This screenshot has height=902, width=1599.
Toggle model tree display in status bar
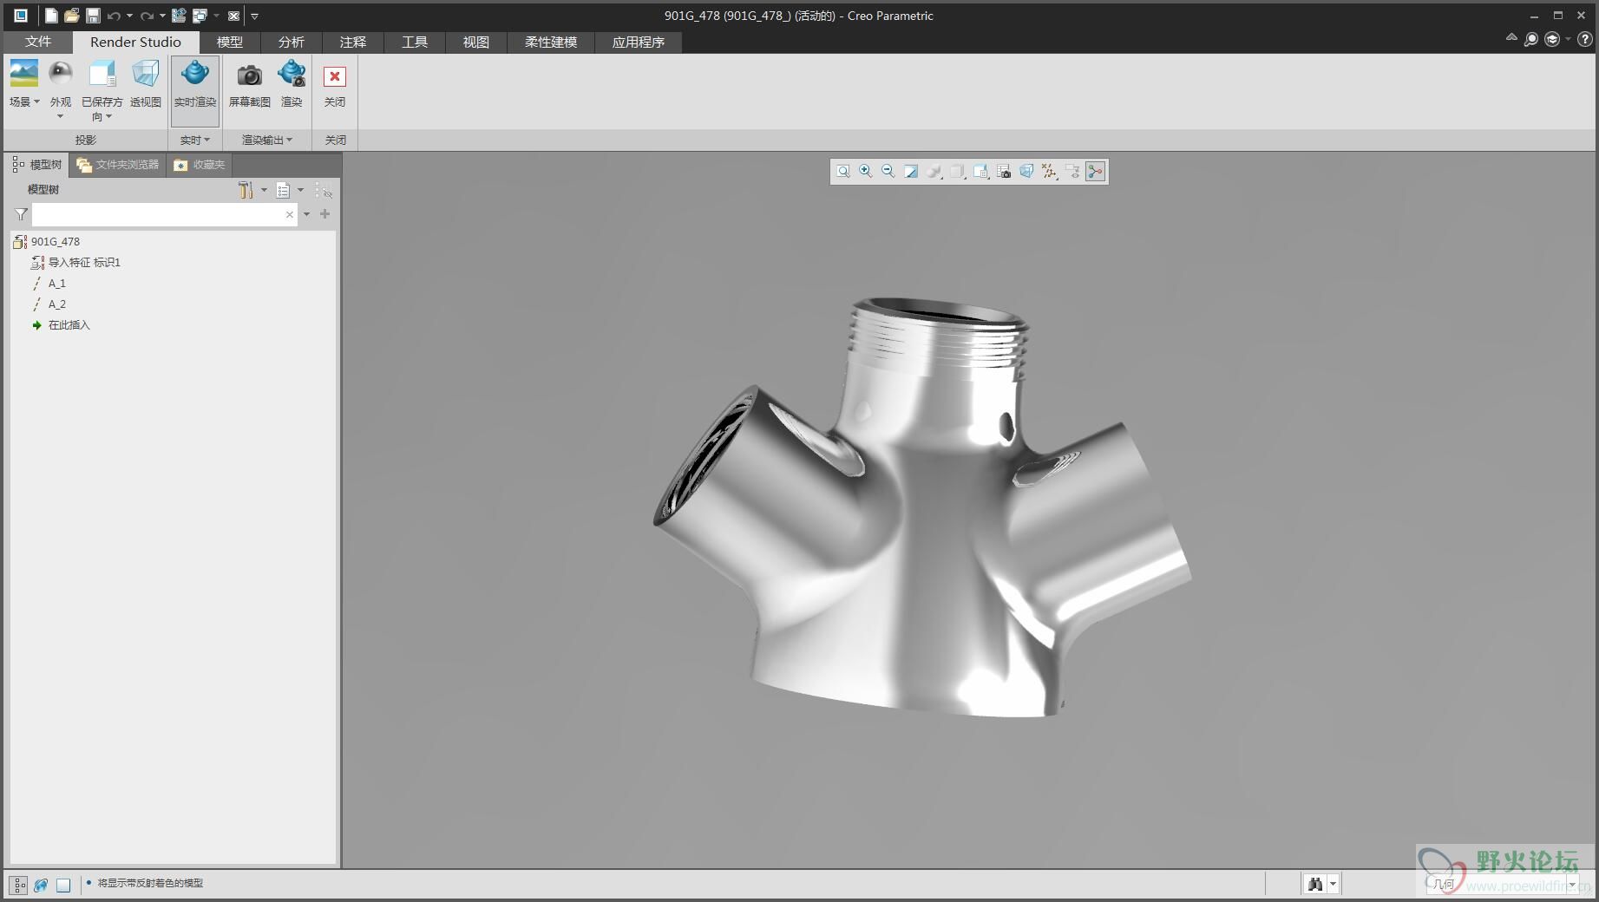18,885
